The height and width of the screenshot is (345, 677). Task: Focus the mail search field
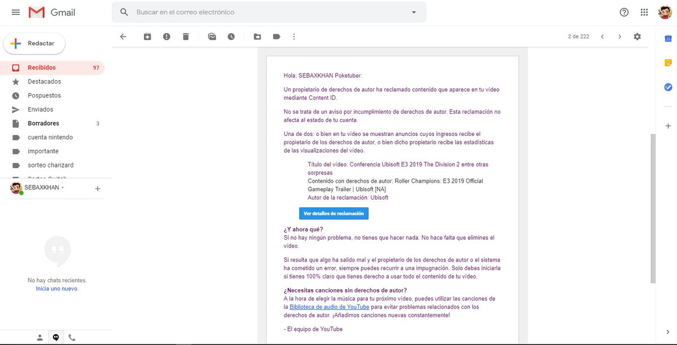269,12
